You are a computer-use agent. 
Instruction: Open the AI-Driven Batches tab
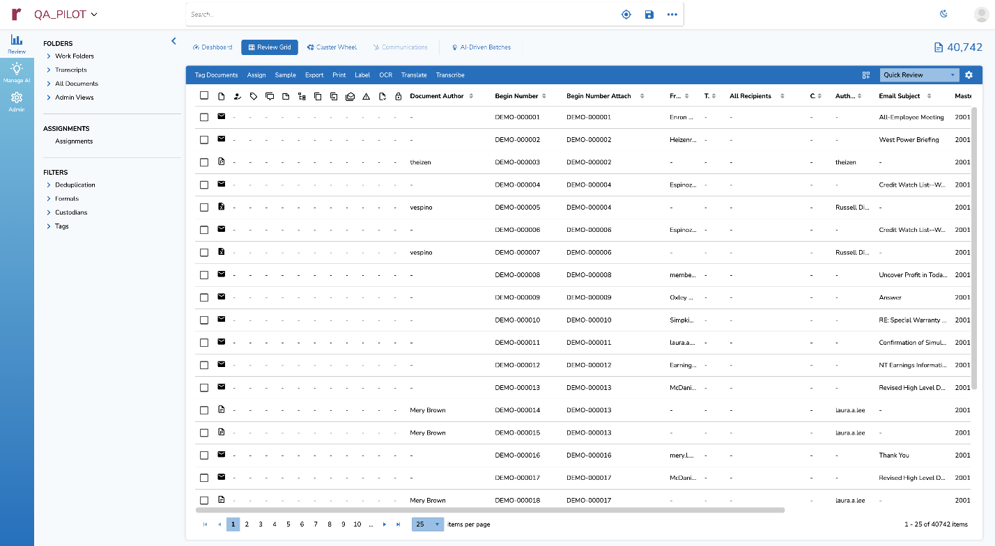tap(481, 47)
